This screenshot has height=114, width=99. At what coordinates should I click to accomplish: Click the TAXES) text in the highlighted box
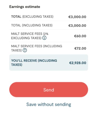click(x=17, y=65)
